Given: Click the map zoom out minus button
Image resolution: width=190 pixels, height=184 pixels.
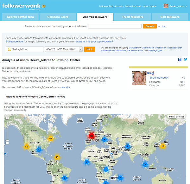Looking at the screenshot, I should pyautogui.click(x=7, y=143).
